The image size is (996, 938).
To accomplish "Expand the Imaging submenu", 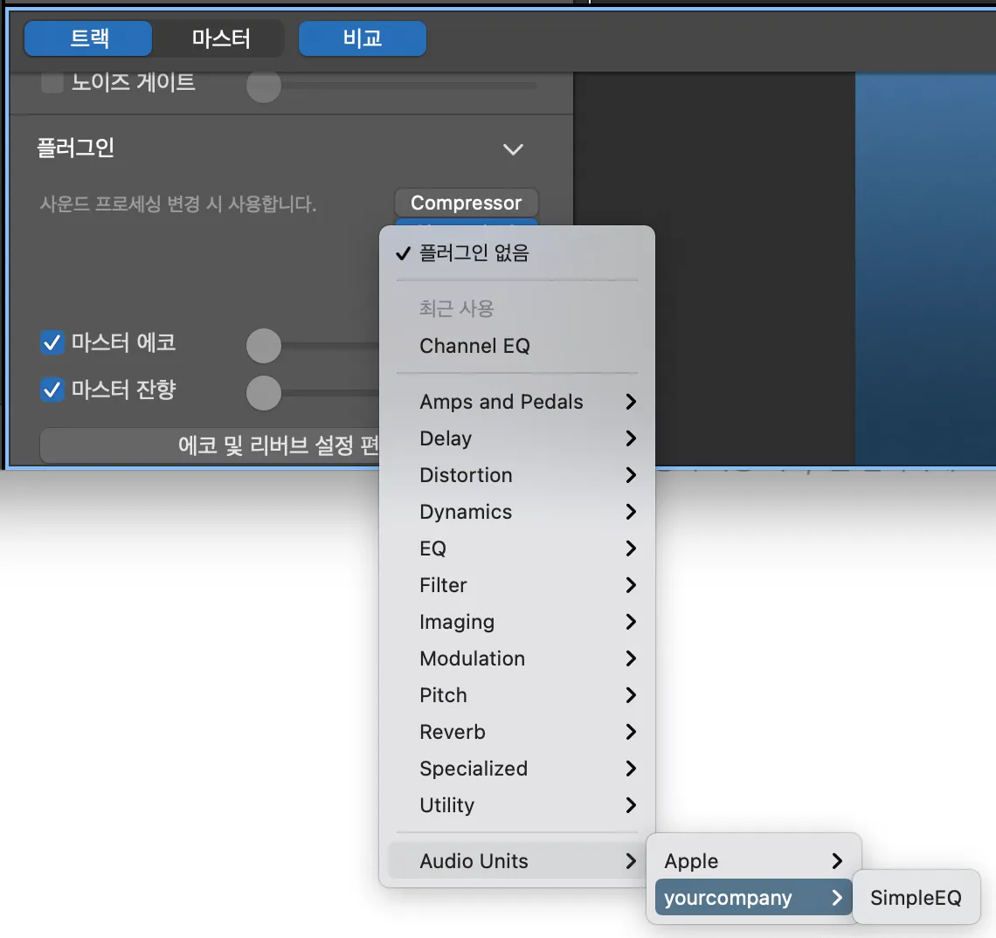I will coord(516,622).
